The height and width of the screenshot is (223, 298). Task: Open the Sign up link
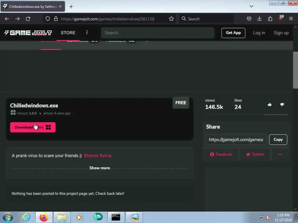(281, 33)
